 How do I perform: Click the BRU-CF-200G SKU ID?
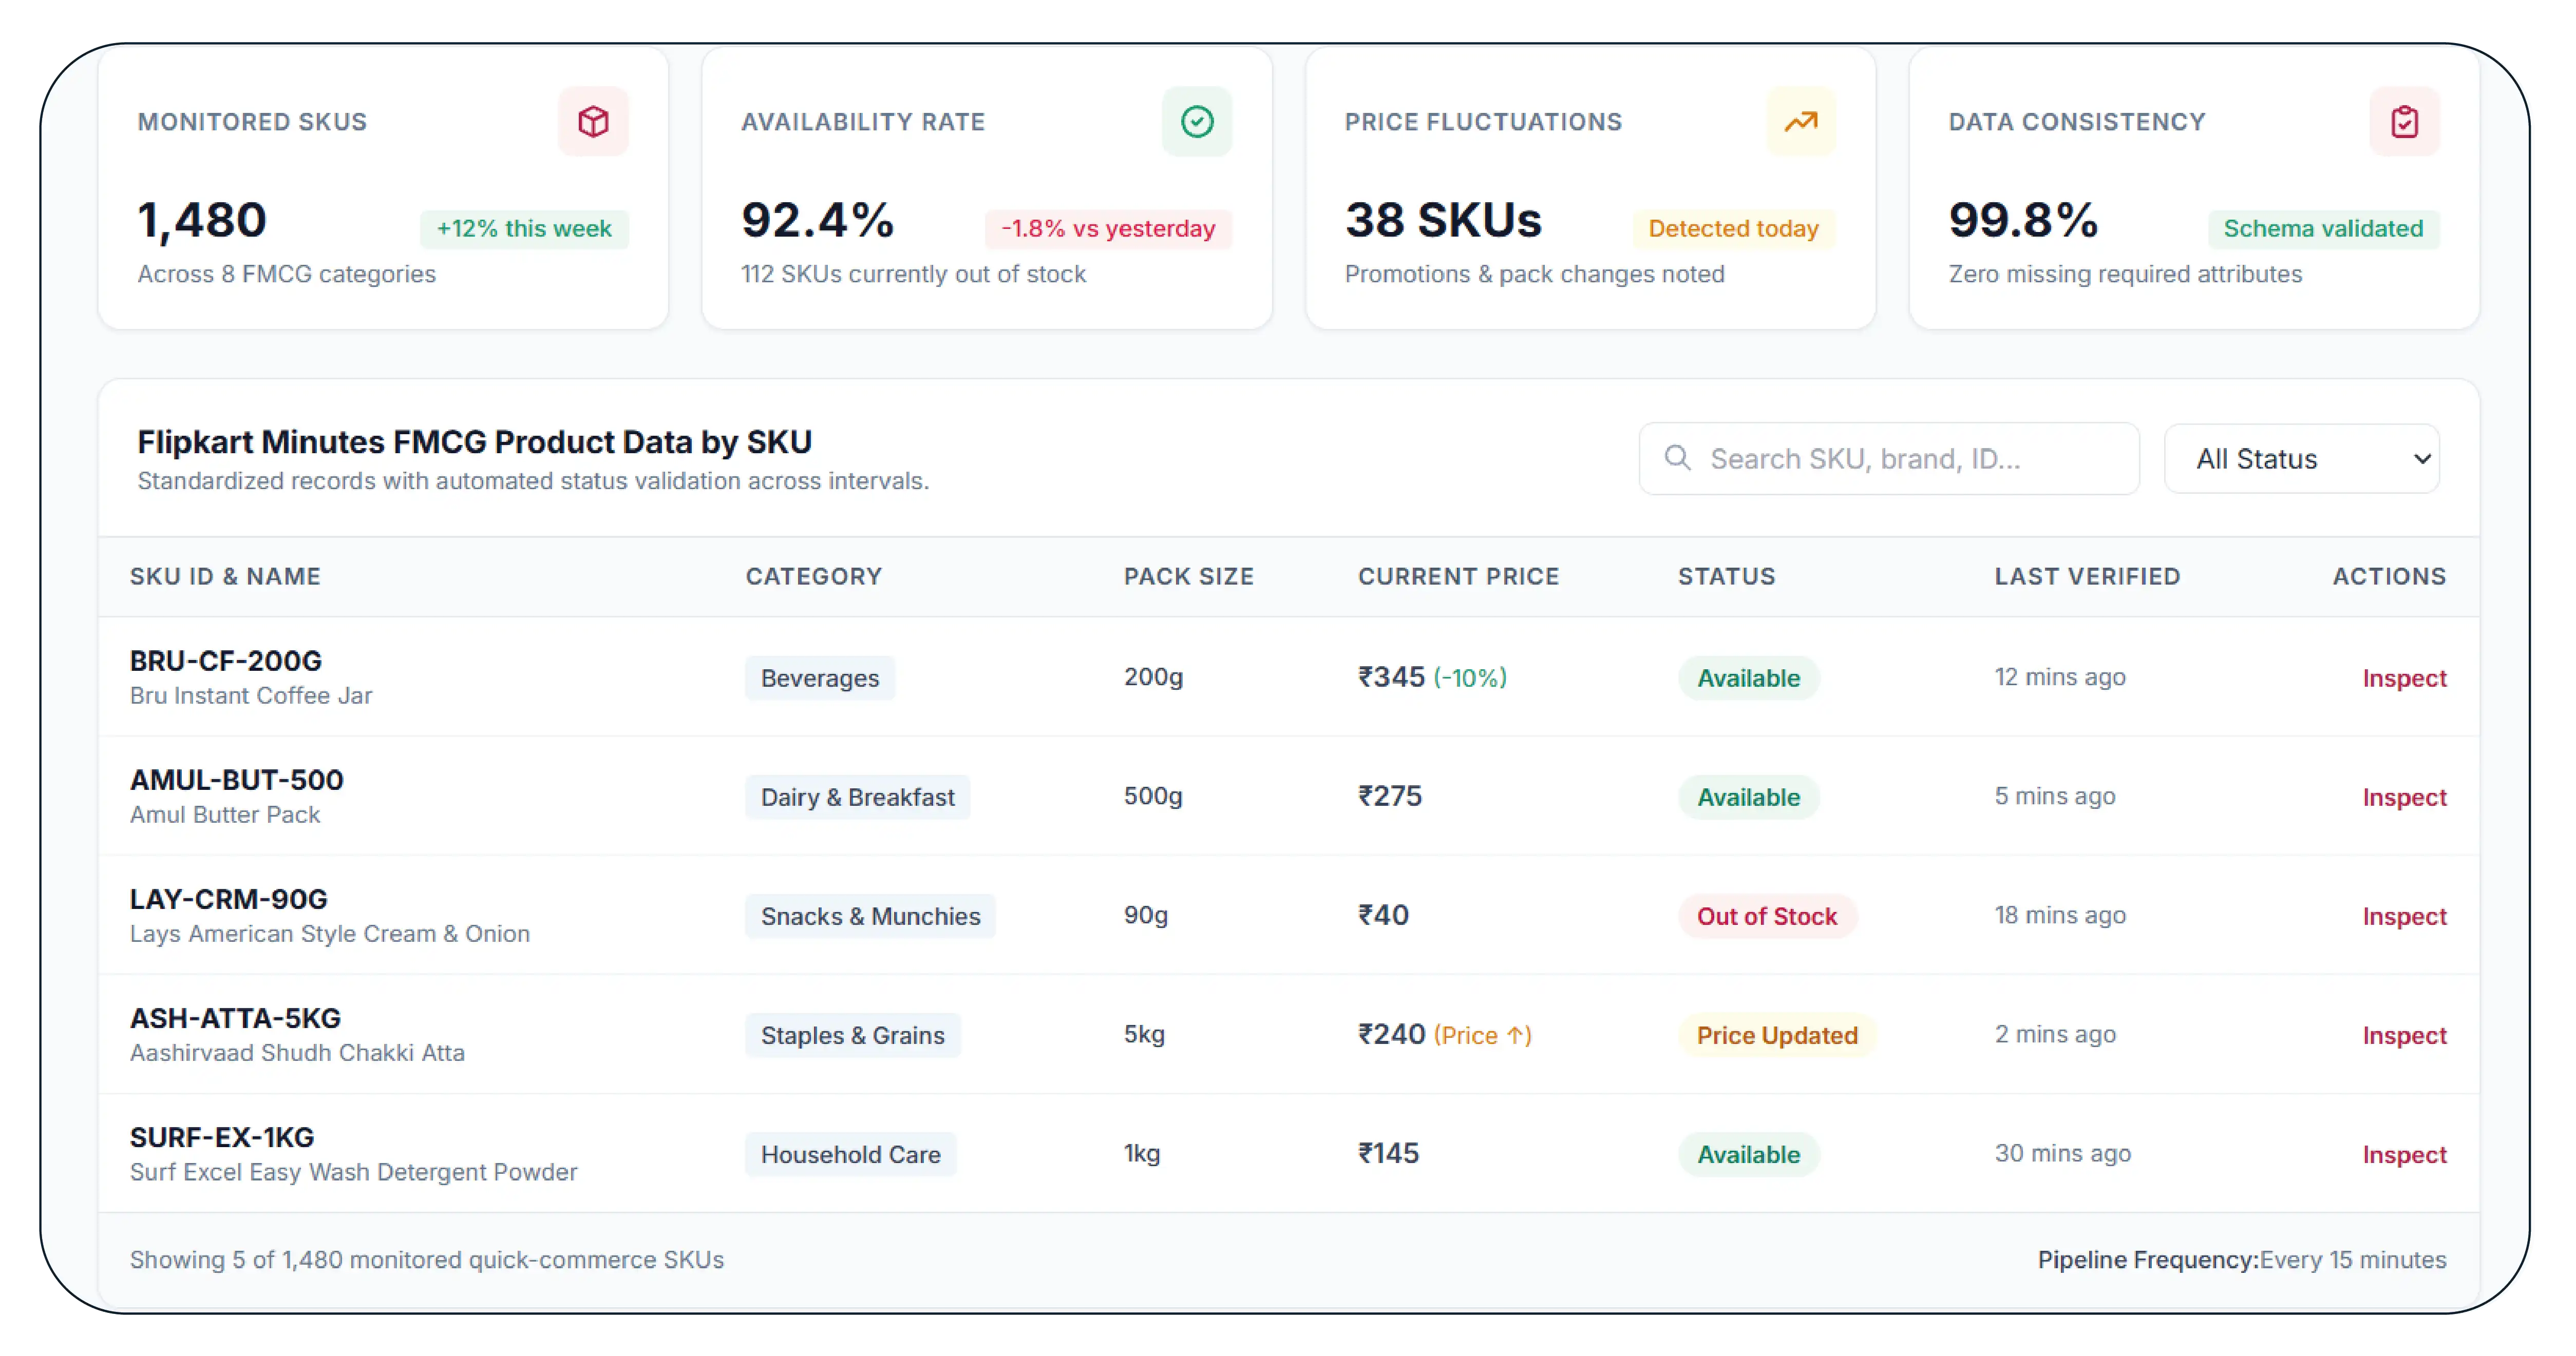tap(226, 661)
